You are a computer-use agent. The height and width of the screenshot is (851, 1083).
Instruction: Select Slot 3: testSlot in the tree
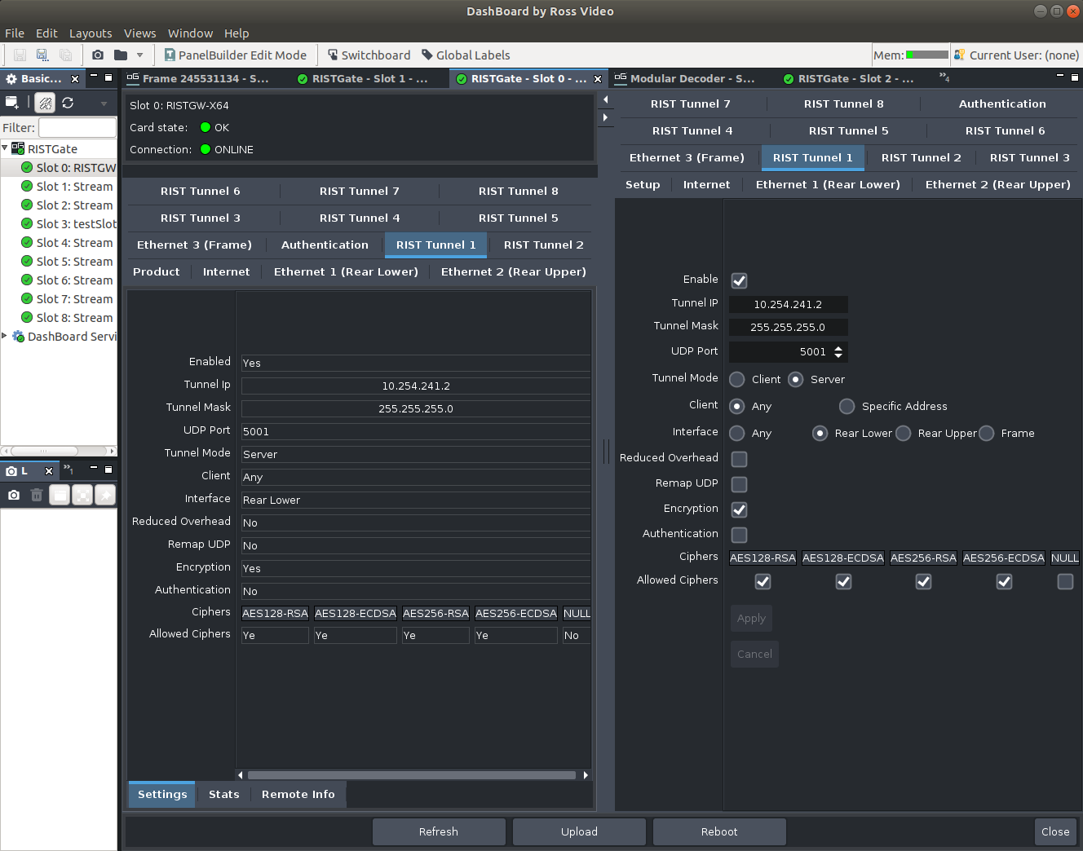pyautogui.click(x=69, y=223)
